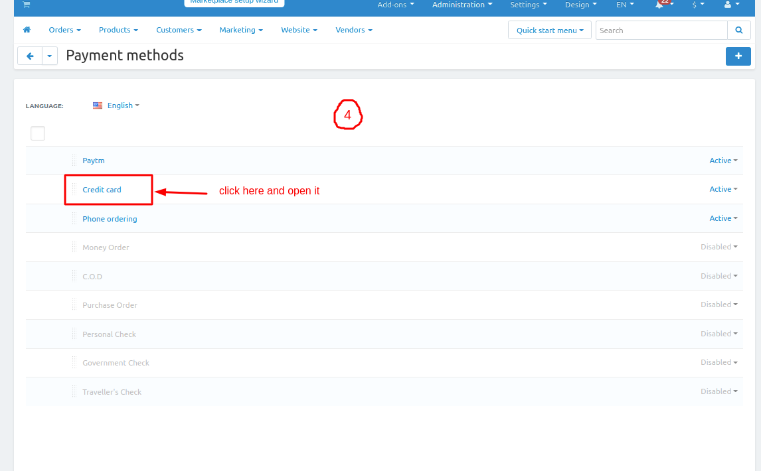Grab the Government Check drag handle
Image resolution: width=761 pixels, height=471 pixels.
point(74,363)
